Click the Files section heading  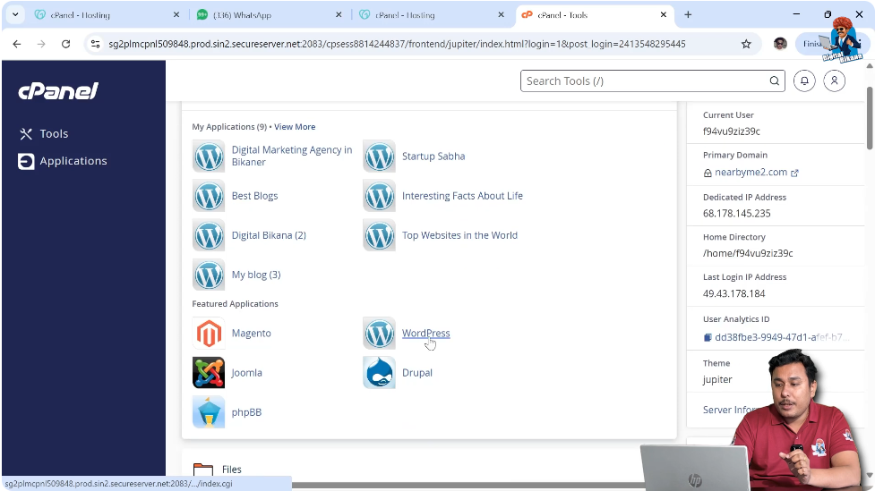[x=232, y=470]
